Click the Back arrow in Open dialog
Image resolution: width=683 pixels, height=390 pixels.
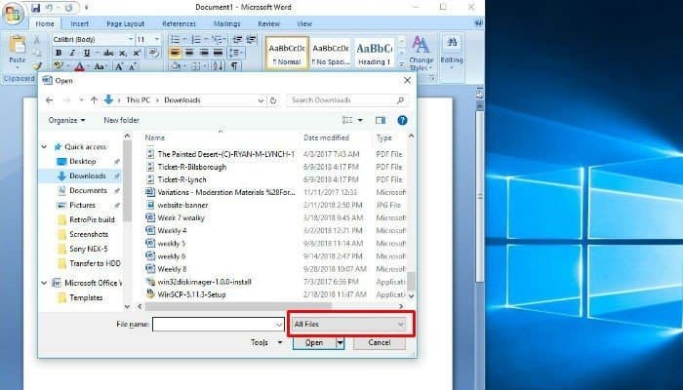tap(49, 100)
